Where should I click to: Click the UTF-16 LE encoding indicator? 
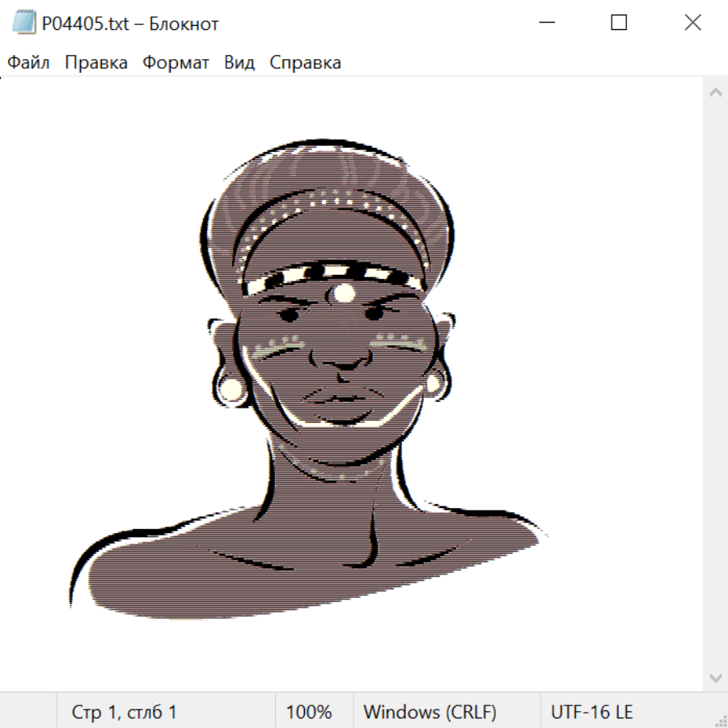[591, 712]
